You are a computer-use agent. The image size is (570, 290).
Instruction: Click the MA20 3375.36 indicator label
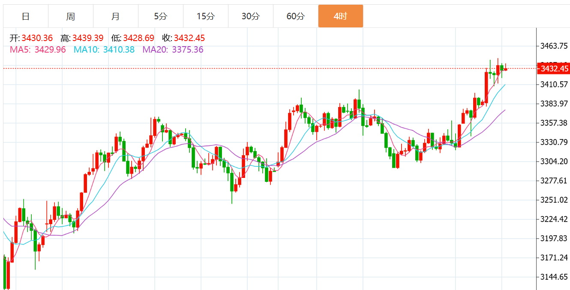click(173, 50)
